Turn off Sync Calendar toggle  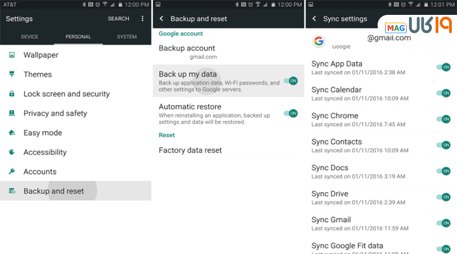coord(443,93)
